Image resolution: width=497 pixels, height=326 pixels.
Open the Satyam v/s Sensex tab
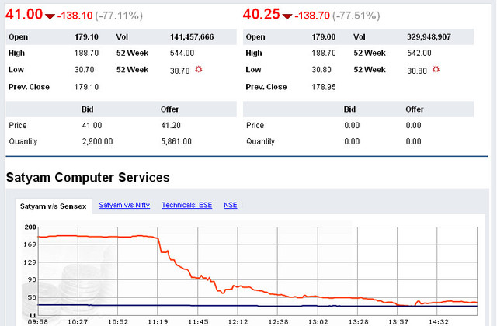[x=54, y=206]
